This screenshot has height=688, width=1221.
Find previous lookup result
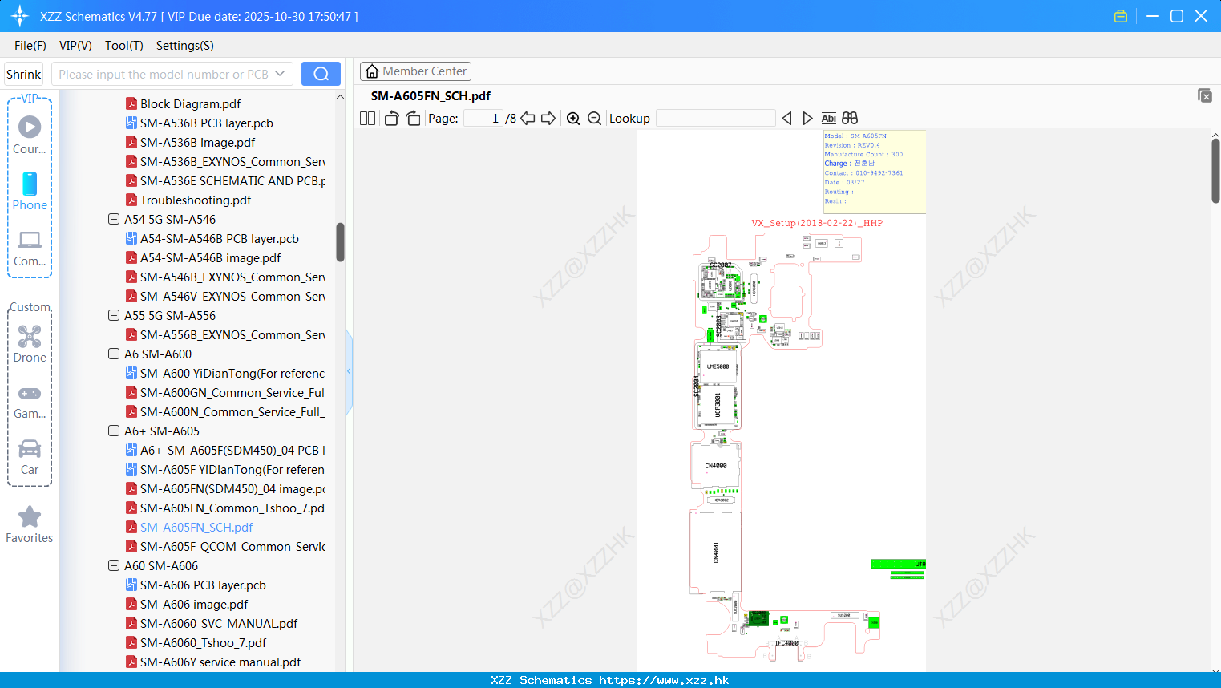pyautogui.click(x=786, y=118)
